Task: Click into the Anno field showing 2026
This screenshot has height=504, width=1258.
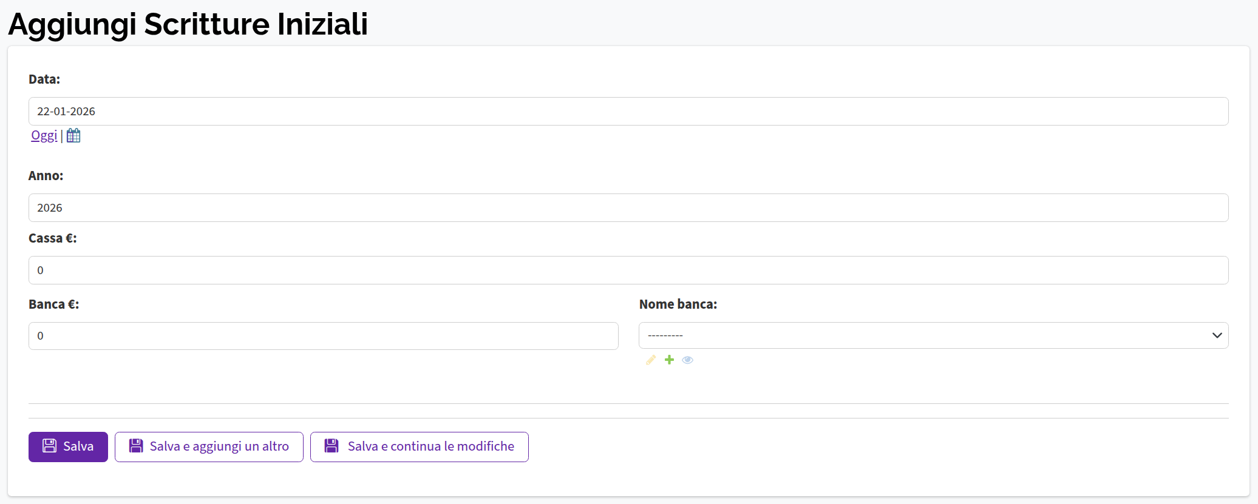Action: pyautogui.click(x=628, y=208)
